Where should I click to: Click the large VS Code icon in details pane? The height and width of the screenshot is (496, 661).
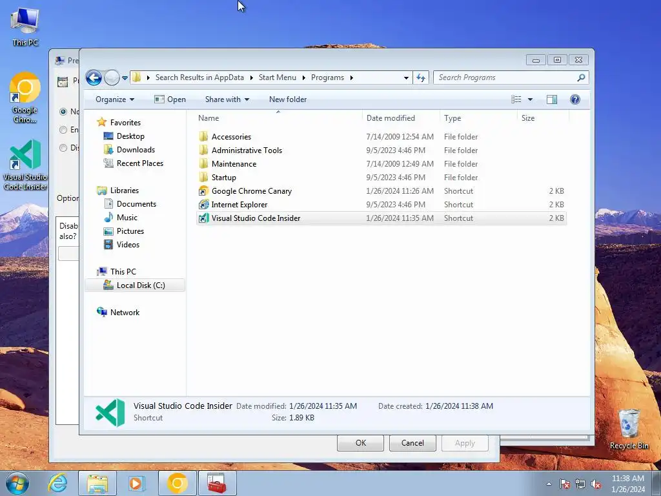click(110, 413)
